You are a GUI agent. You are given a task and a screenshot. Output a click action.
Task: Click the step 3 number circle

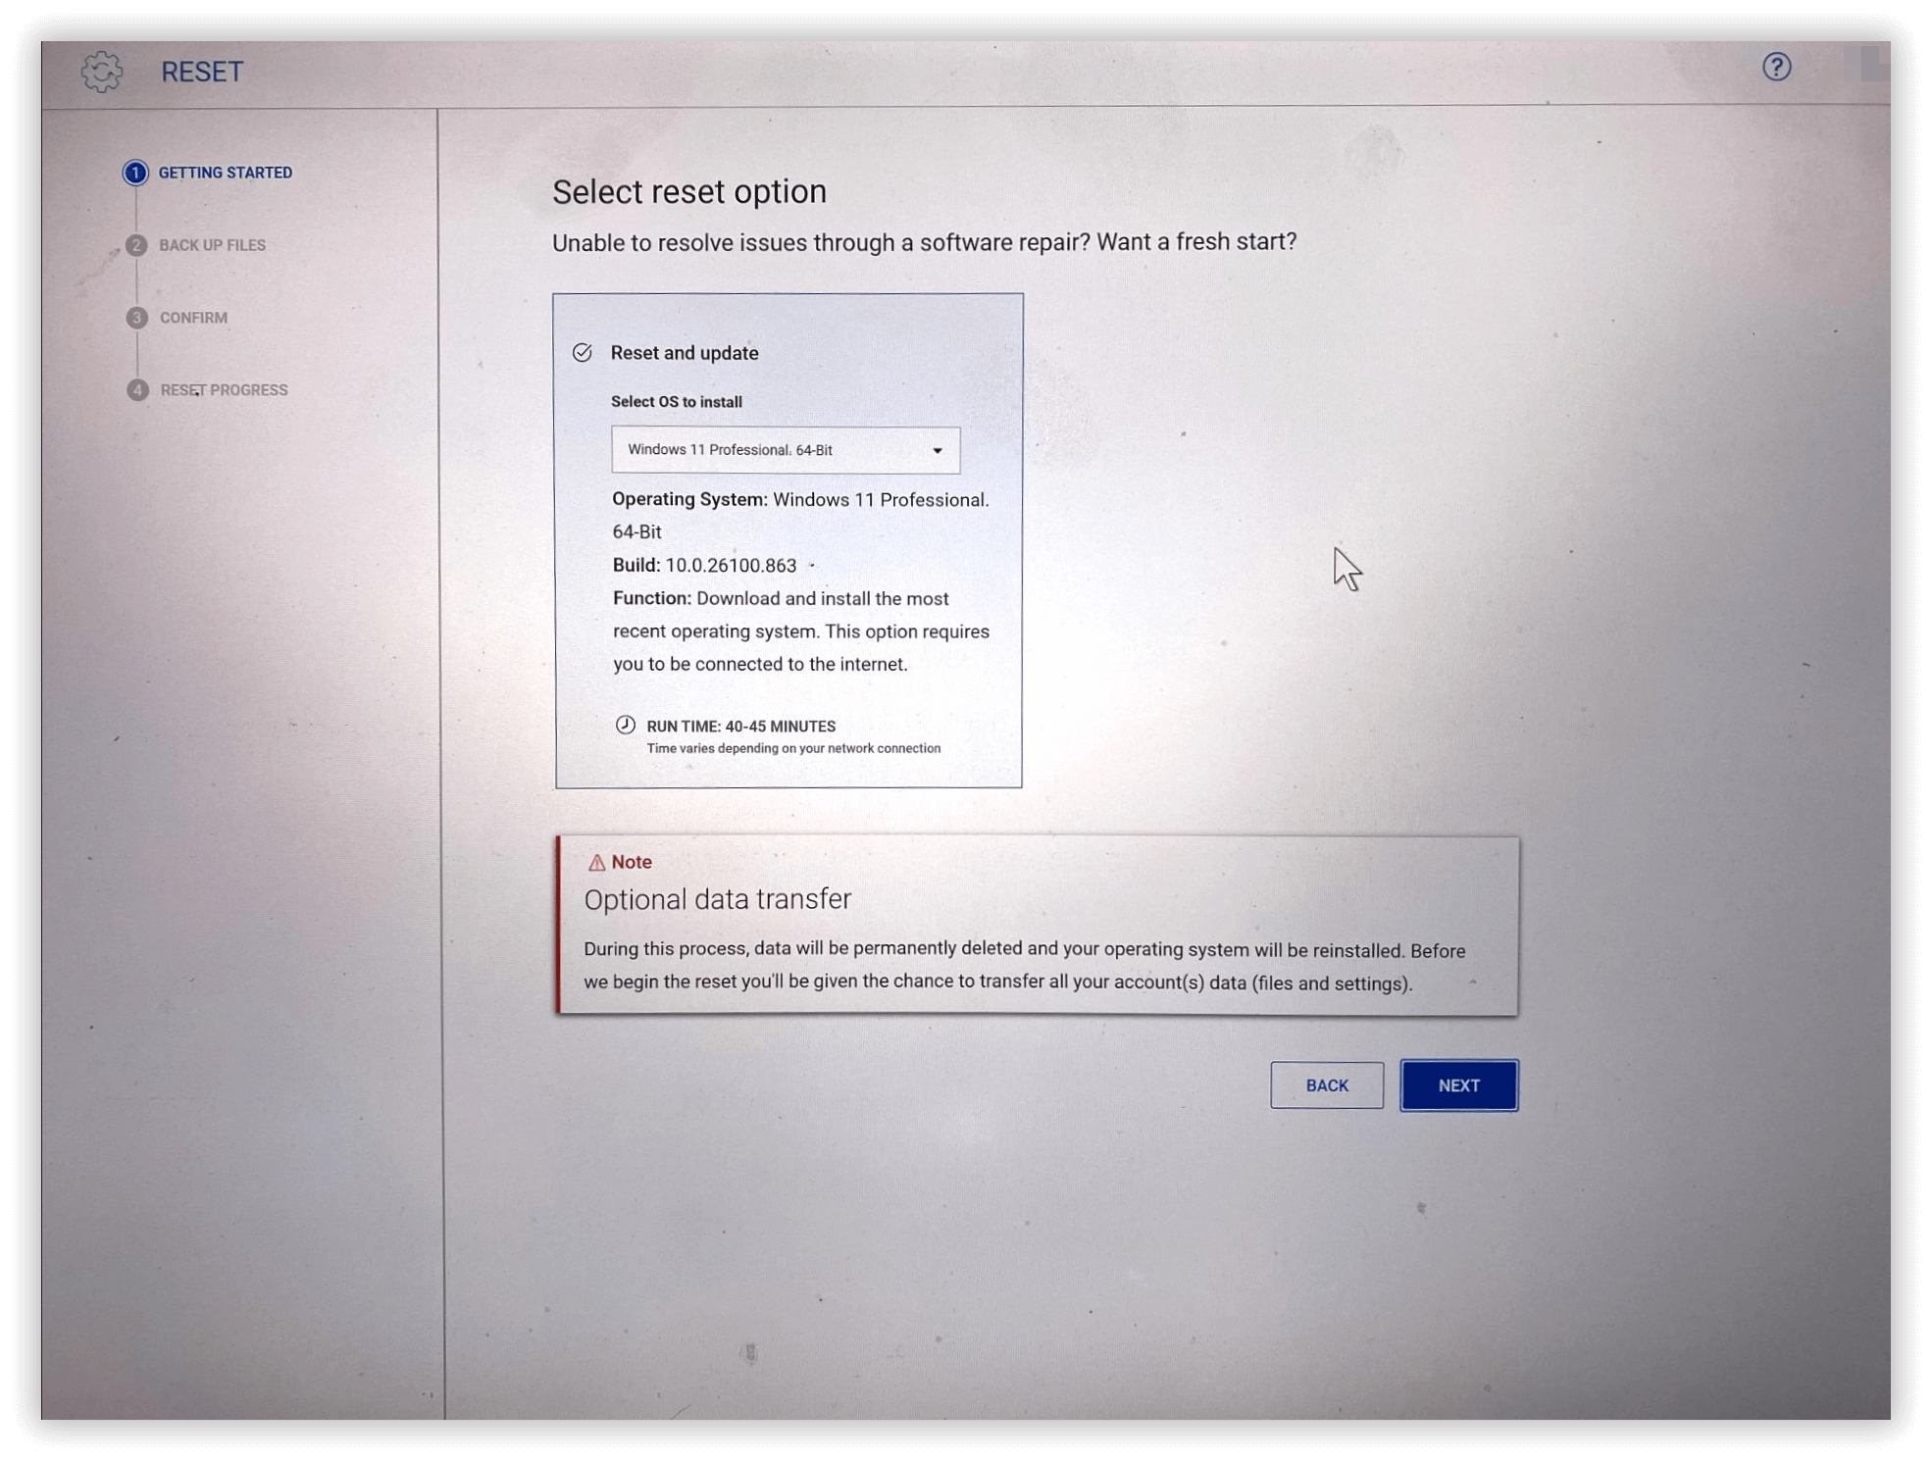point(136,318)
